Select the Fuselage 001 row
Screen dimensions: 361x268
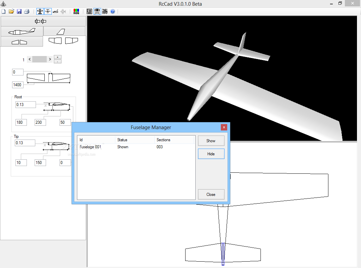click(x=136, y=147)
